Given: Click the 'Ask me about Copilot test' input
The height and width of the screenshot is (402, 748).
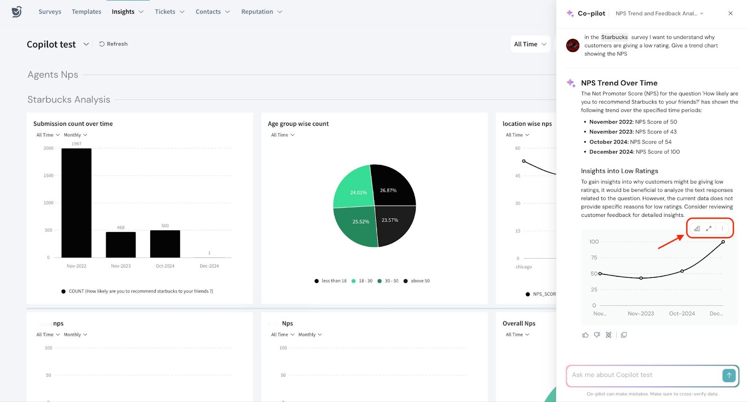Looking at the screenshot, I should click(643, 375).
